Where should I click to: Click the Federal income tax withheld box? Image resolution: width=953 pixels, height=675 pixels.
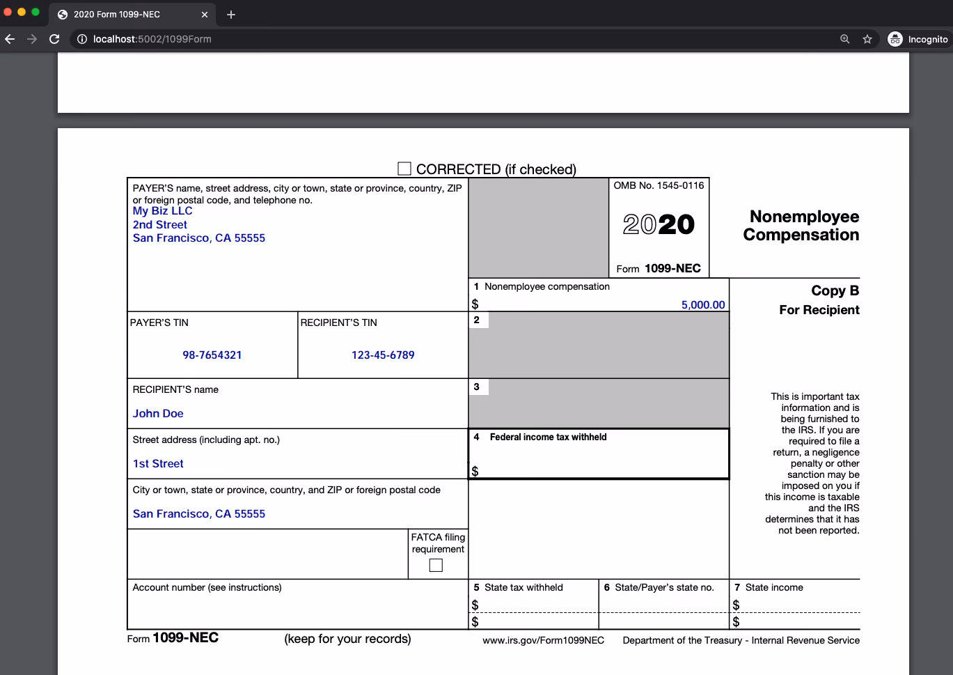pyautogui.click(x=599, y=453)
